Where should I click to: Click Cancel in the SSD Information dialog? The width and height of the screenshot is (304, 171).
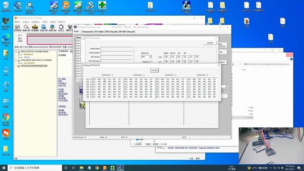(x=210, y=43)
